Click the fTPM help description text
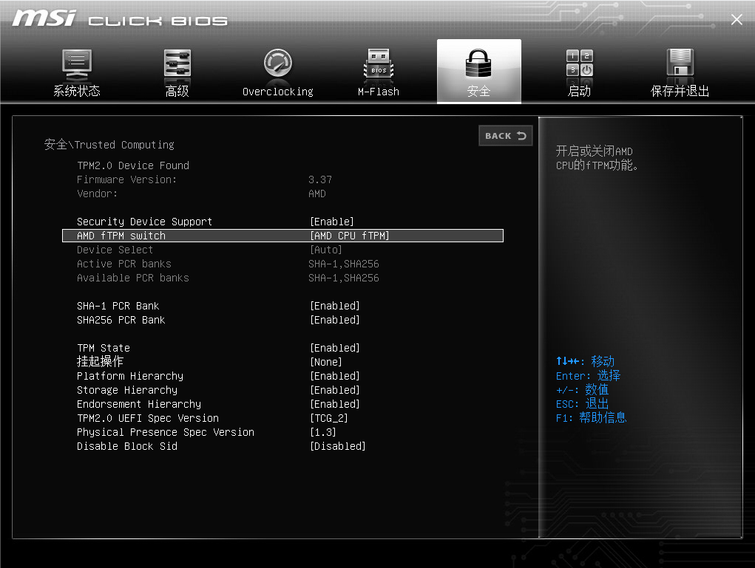This screenshot has width=755, height=568. tap(597, 158)
